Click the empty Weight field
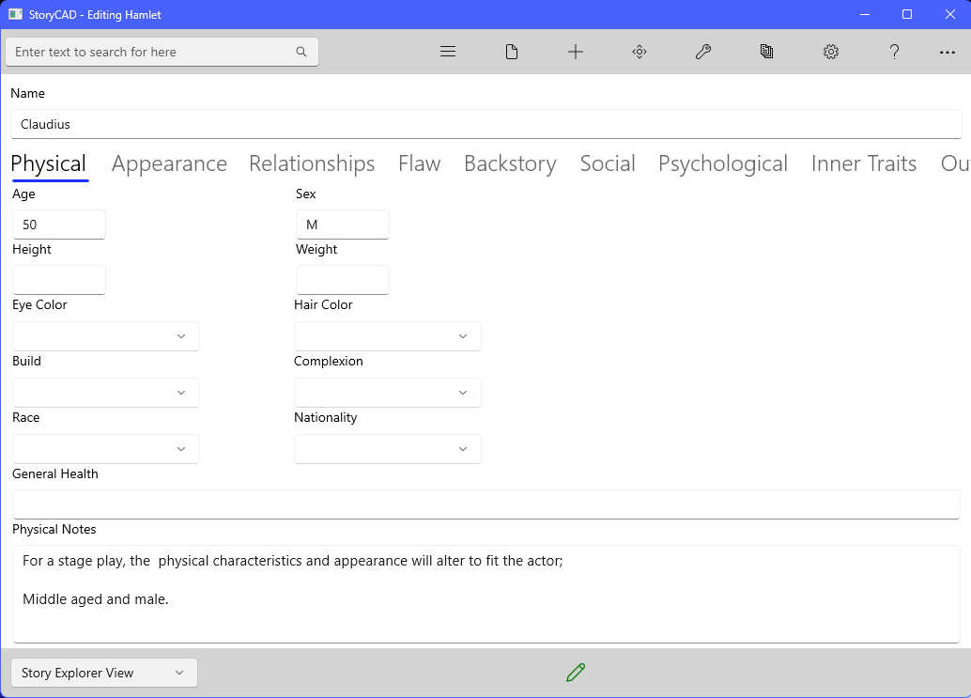This screenshot has height=698, width=971. 343,280
